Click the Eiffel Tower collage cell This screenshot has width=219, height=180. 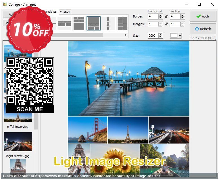[x=128, y=130]
